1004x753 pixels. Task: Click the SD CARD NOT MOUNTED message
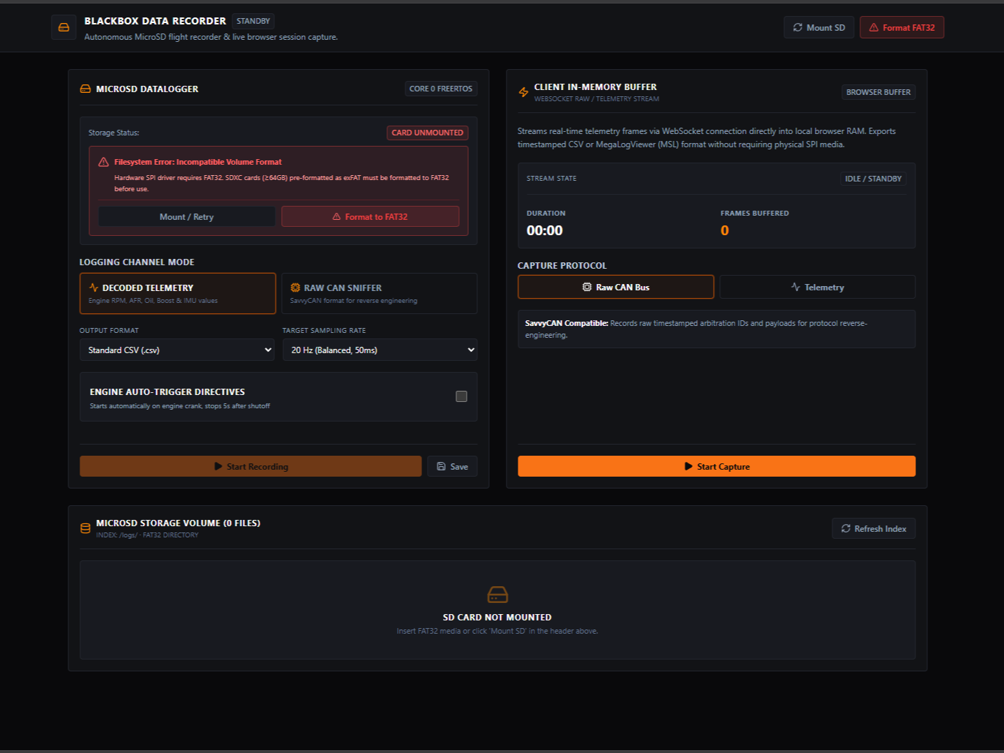tap(497, 617)
